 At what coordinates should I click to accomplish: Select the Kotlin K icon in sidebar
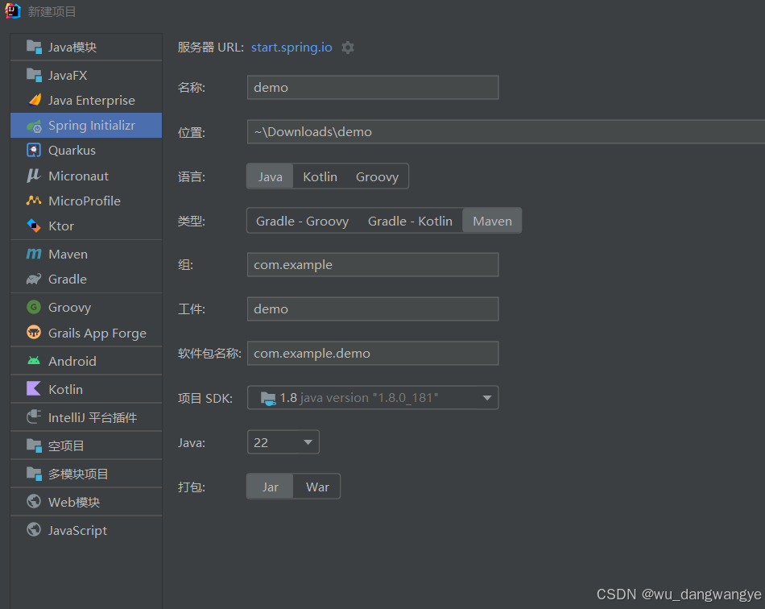[34, 389]
